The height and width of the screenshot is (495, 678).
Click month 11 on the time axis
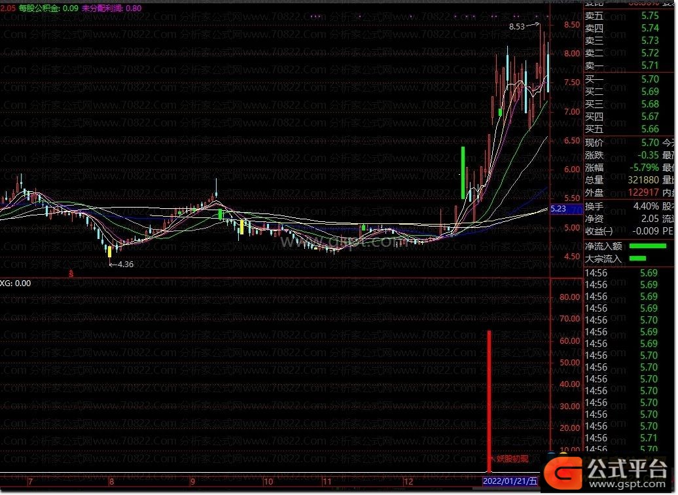pos(327,482)
